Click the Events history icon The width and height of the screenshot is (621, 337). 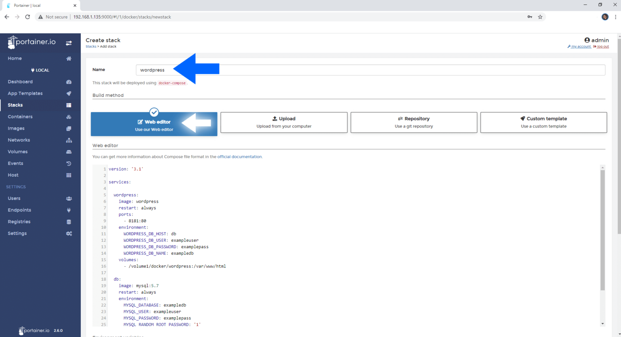click(69, 163)
